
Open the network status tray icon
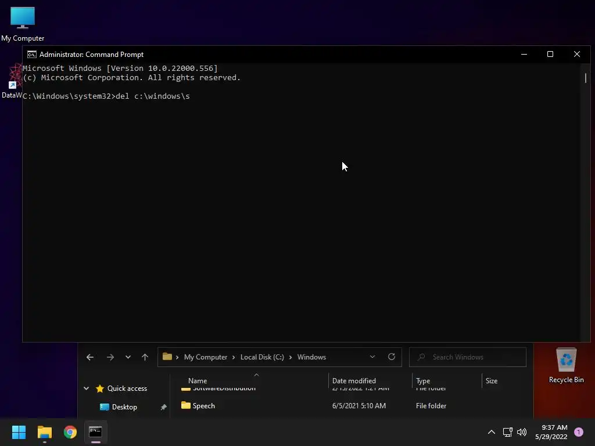click(507, 432)
